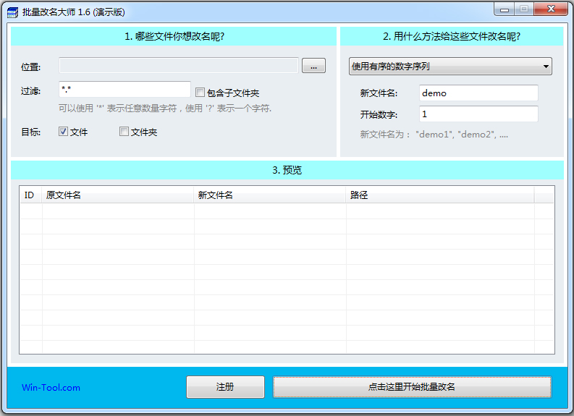Close the 批量改名大师 window
The width and height of the screenshot is (574, 416).
[x=551, y=9]
